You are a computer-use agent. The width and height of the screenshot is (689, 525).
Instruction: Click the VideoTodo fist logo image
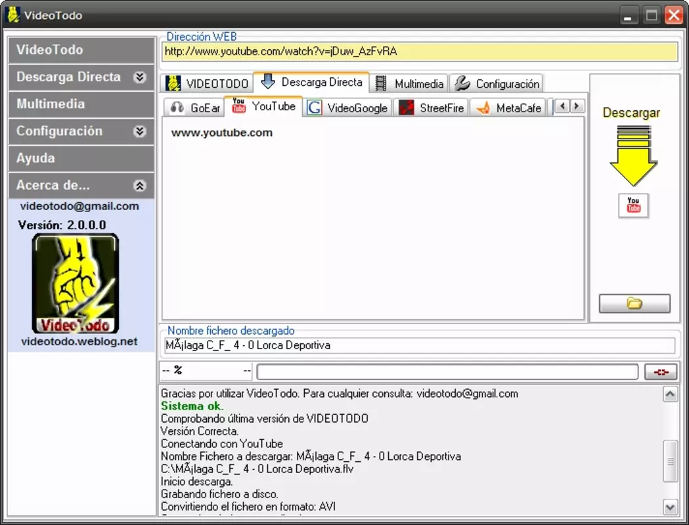pyautogui.click(x=76, y=283)
